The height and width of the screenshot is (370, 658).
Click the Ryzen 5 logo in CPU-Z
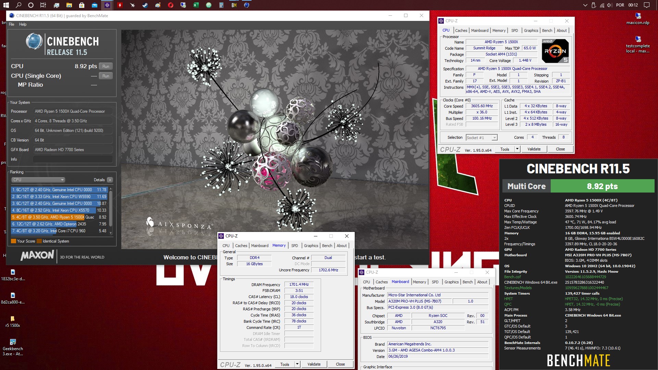click(555, 51)
